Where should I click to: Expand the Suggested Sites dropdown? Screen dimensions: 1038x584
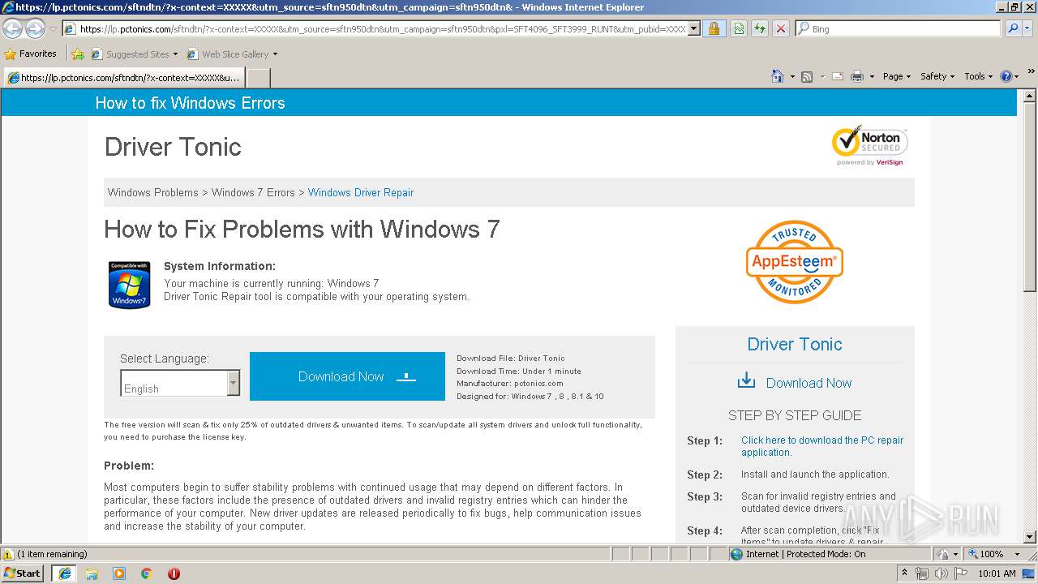coord(175,54)
